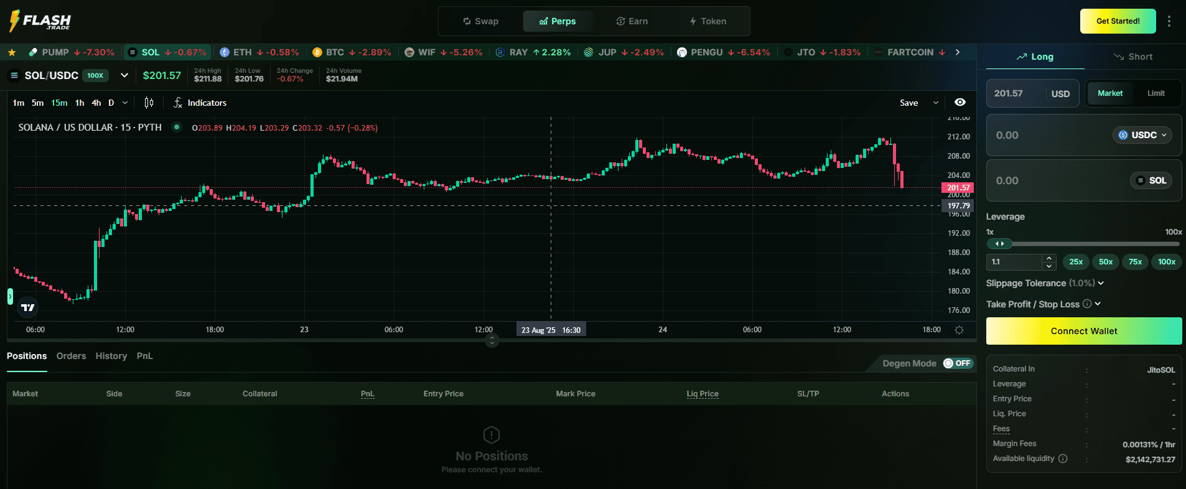
Task: Select the PENGU ticker
Action: [x=724, y=52]
